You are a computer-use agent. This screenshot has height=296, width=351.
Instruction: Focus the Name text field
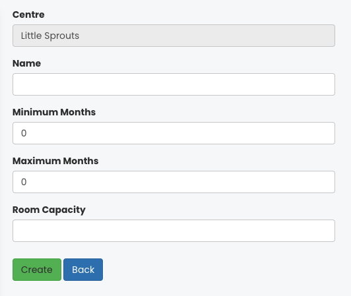tap(174, 84)
